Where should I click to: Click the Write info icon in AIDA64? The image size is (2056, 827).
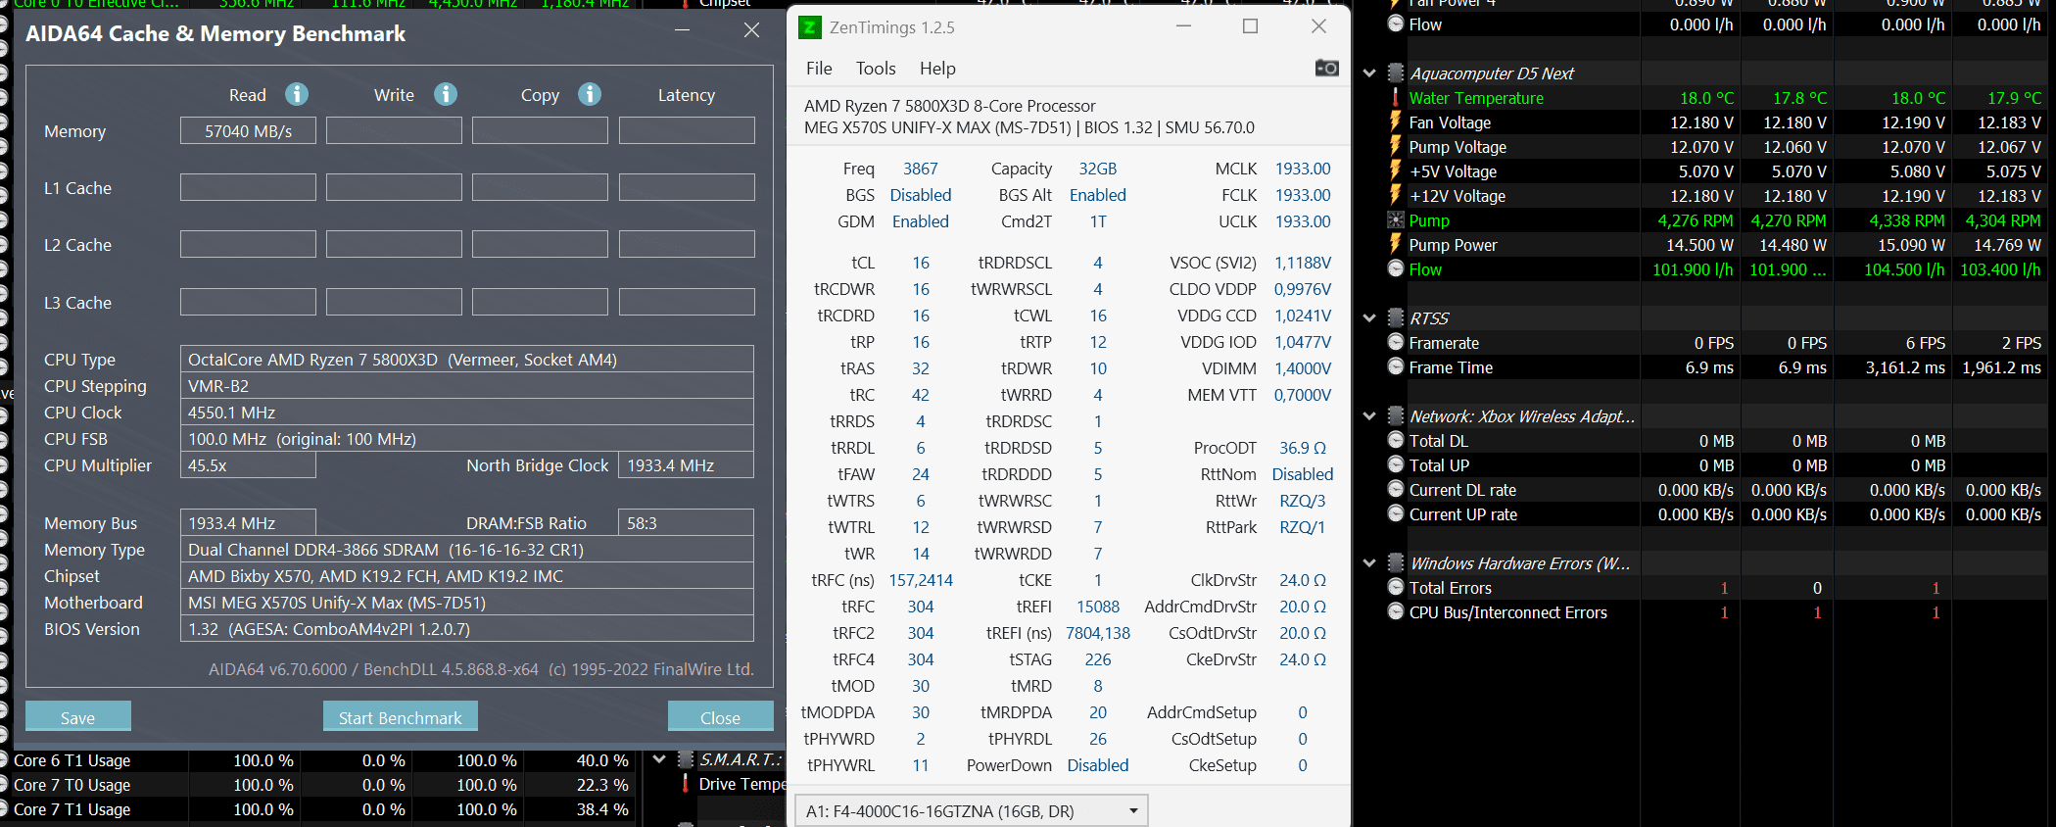pyautogui.click(x=446, y=94)
